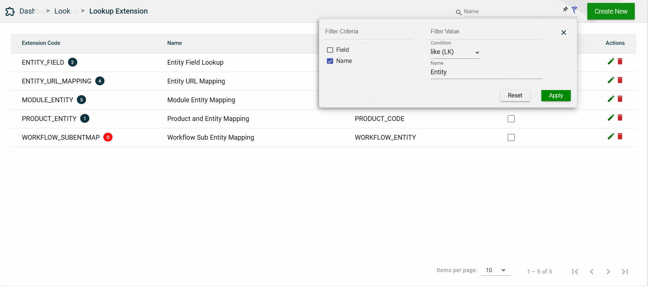Toggle System Defined checkbox for WORKFLOW_SUBENTMAP

[x=511, y=137]
